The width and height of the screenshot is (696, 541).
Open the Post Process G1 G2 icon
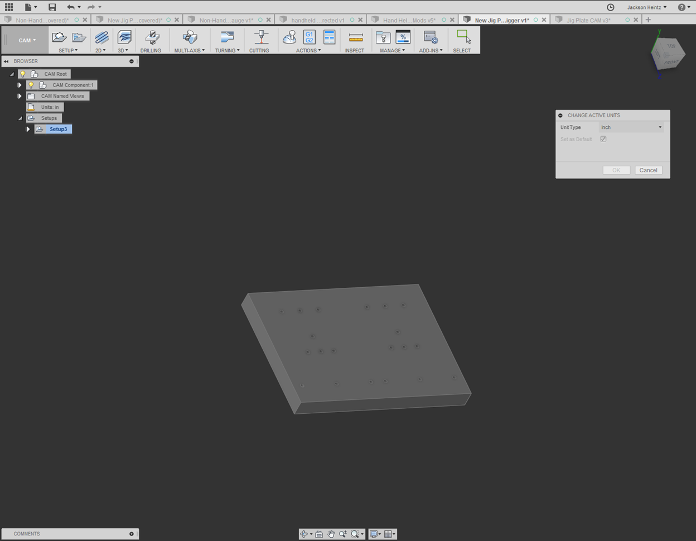click(309, 37)
